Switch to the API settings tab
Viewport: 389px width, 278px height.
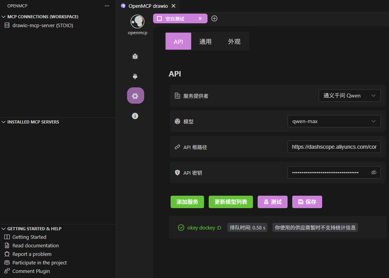178,42
